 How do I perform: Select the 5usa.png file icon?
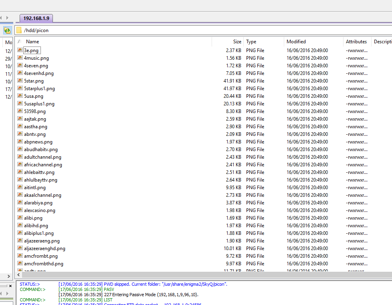click(20, 96)
